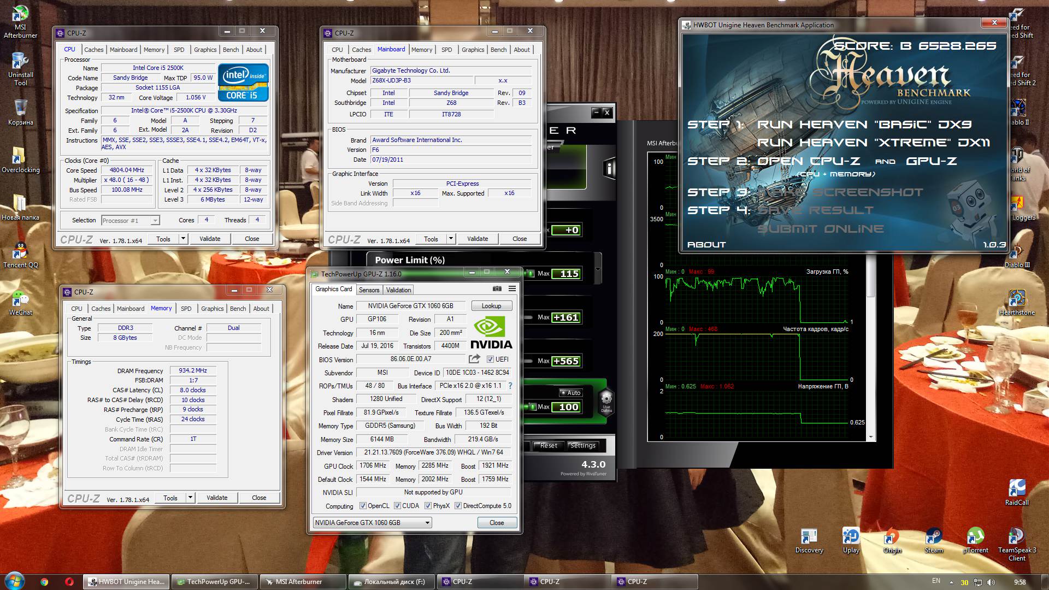Toggle DirectCompute 5.0 checkbox
Screen dimensions: 1049x590
(458, 506)
